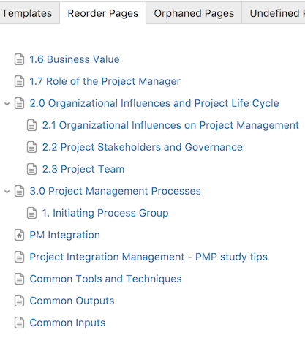The height and width of the screenshot is (346, 305).
Task: Click the page icon beside Common Inputs
Action: click(x=19, y=323)
